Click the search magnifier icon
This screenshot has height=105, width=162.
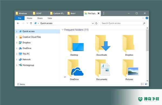144,23
